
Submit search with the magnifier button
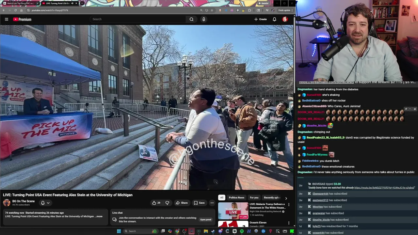(191, 19)
